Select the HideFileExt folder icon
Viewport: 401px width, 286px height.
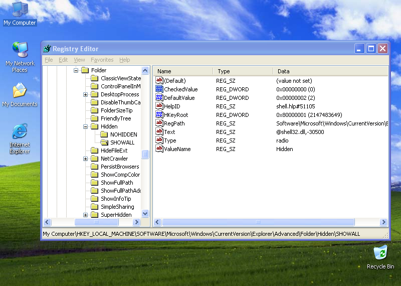click(95, 151)
